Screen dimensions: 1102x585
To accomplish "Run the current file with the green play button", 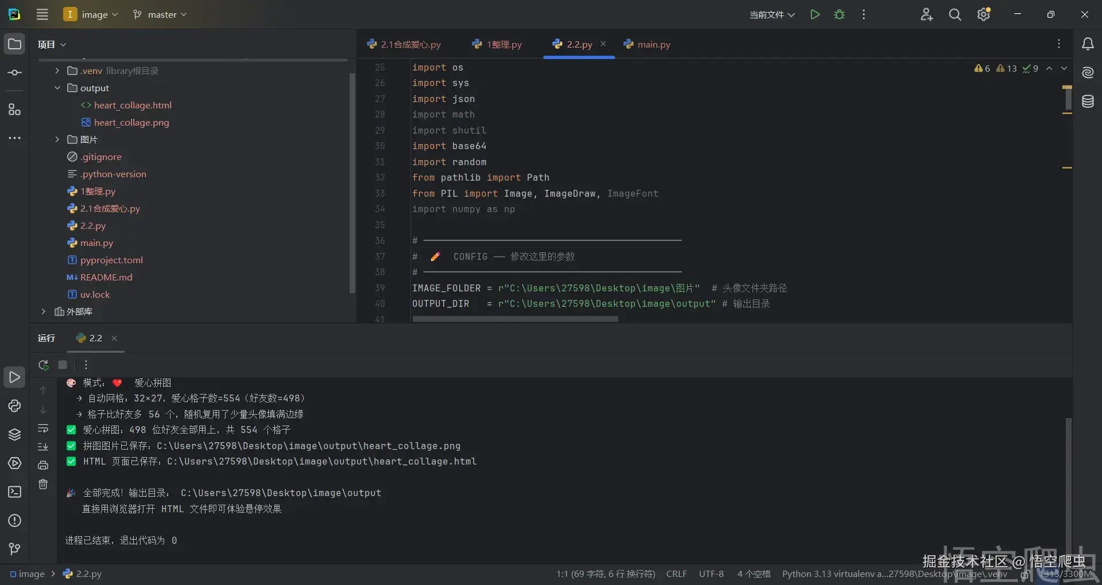I will click(814, 14).
